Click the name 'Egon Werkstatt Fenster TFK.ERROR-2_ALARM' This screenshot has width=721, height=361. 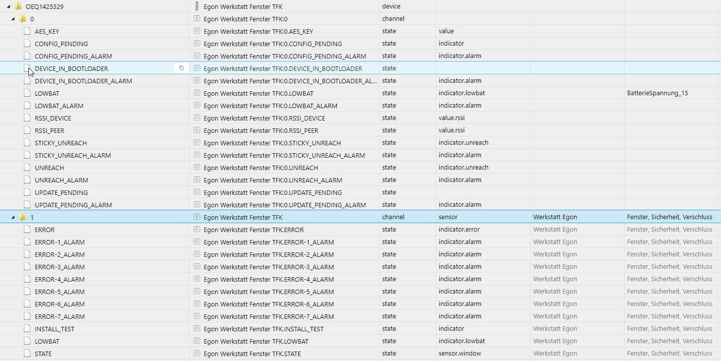(269, 254)
